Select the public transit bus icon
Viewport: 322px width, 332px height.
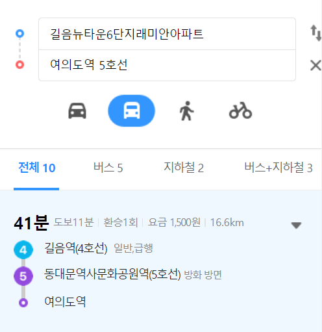[132, 110]
